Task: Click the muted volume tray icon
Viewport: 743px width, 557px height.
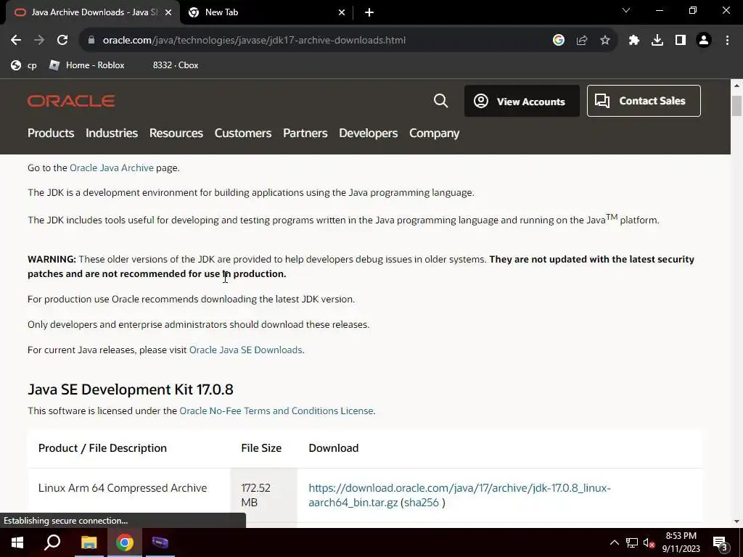Action: [649, 542]
